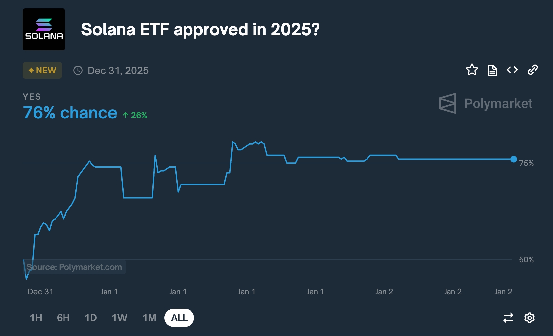The height and width of the screenshot is (336, 553).
Task: Click the NEW badge
Action: pos(42,70)
